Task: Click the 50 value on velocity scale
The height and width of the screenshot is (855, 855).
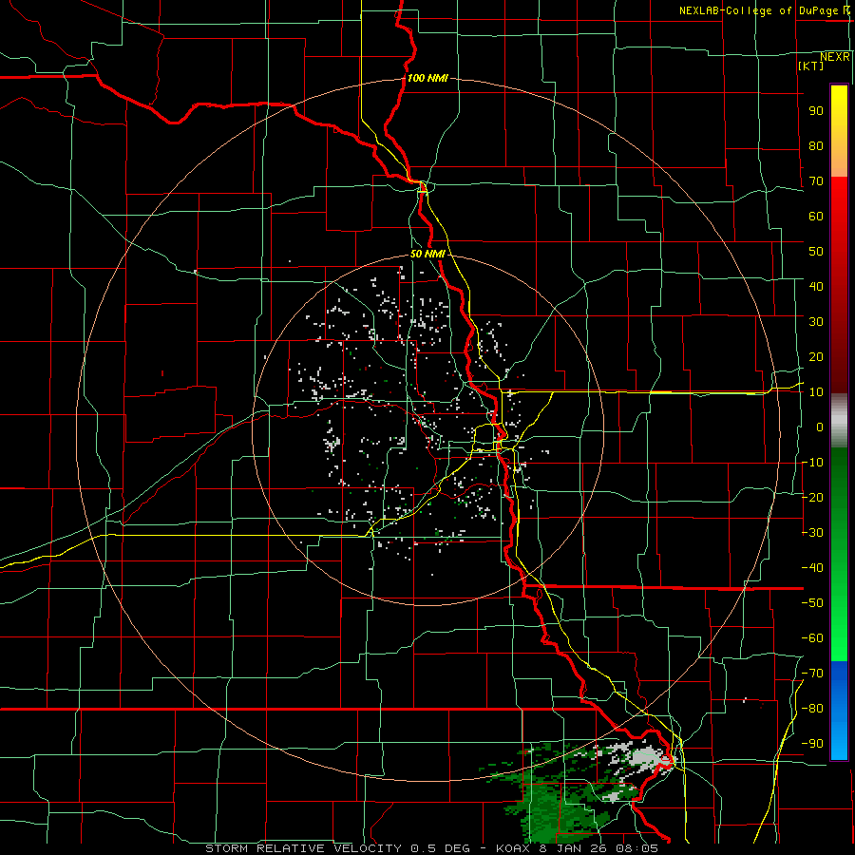Action: (x=816, y=252)
